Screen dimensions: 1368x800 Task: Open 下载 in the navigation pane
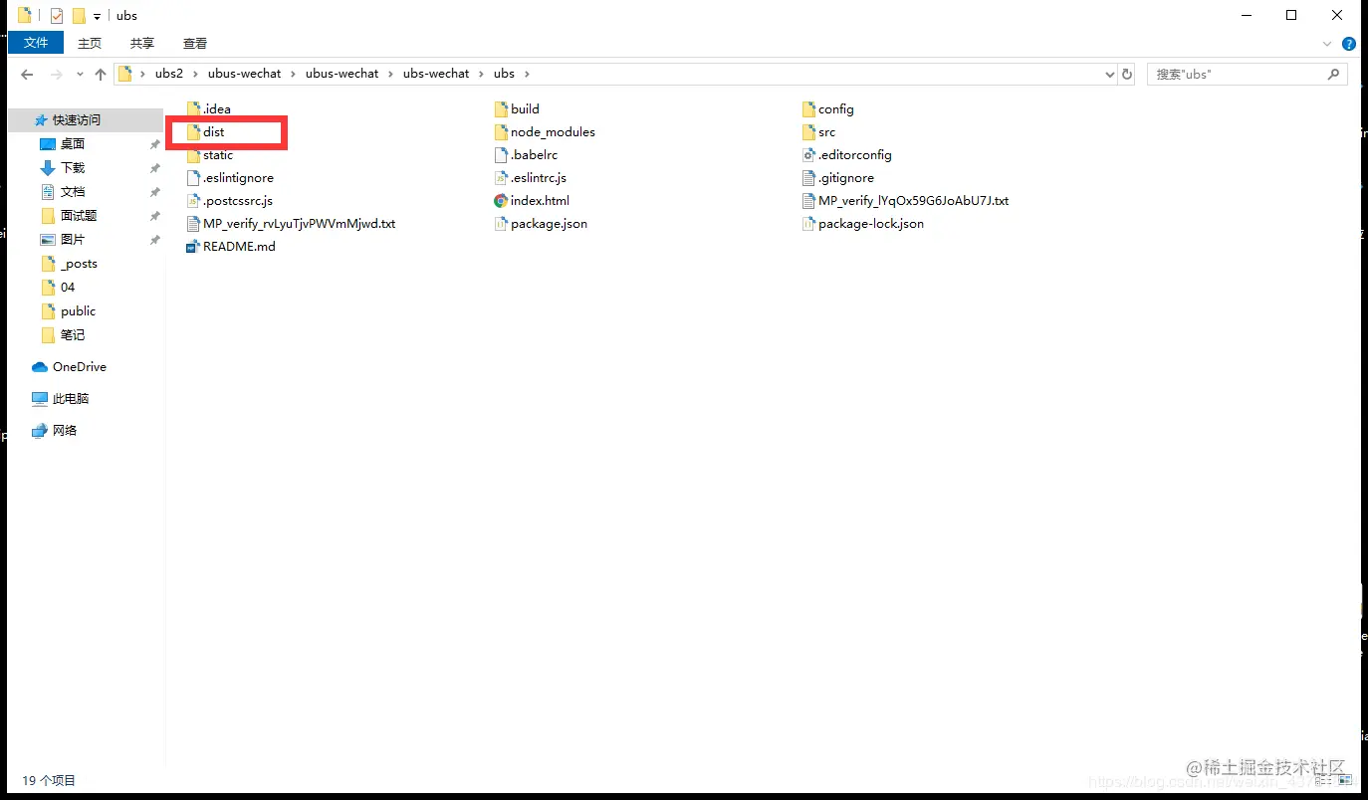pos(73,167)
